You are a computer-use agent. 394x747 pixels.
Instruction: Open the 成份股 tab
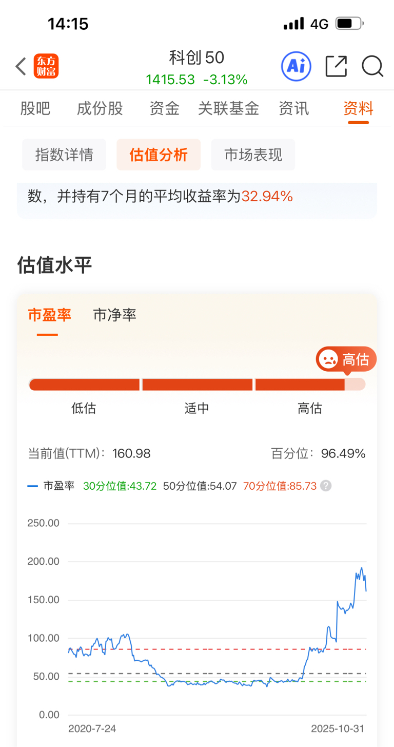(100, 108)
